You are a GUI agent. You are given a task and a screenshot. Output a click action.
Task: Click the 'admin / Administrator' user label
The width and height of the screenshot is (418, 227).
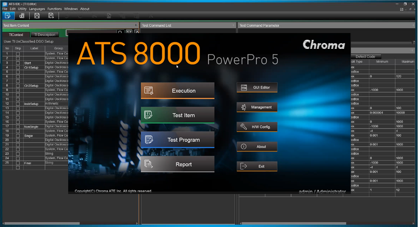(322, 191)
